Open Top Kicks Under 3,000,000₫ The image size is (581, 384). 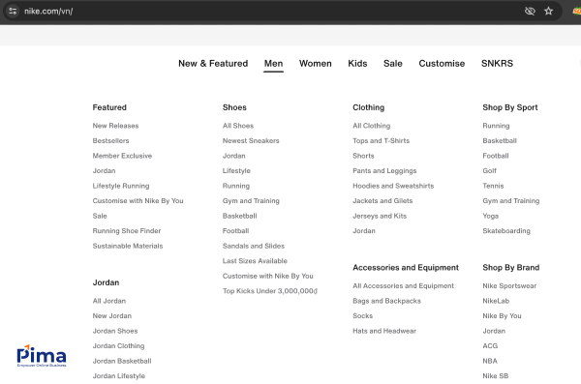(270, 291)
